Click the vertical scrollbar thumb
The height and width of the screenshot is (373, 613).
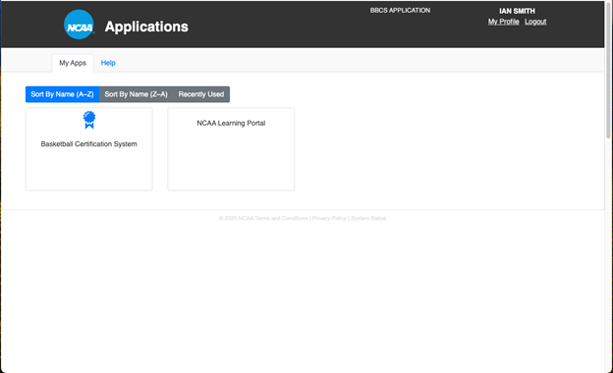(608, 71)
